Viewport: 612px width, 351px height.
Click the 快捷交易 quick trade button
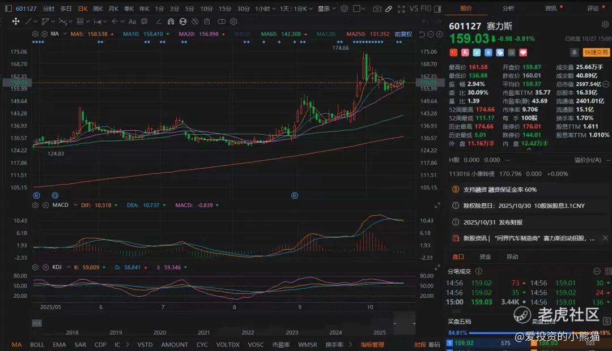(x=596, y=52)
